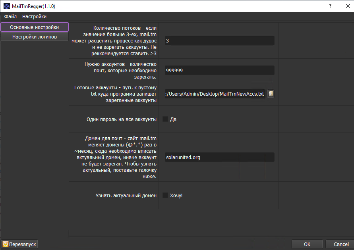The image size is (354, 250).
Task: Select the Основные настройки tab
Action: [35, 27]
